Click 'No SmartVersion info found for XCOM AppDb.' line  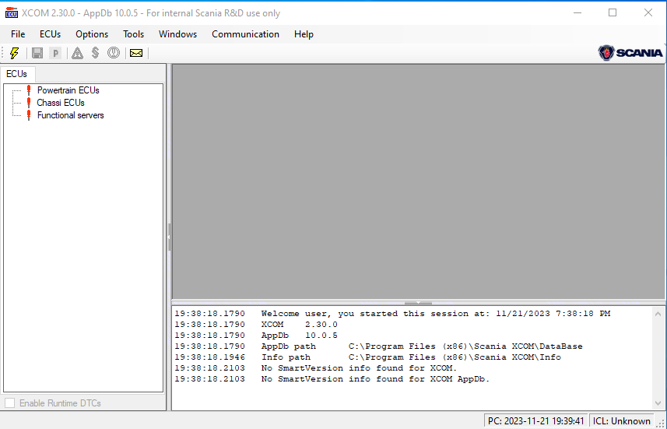coord(332,378)
